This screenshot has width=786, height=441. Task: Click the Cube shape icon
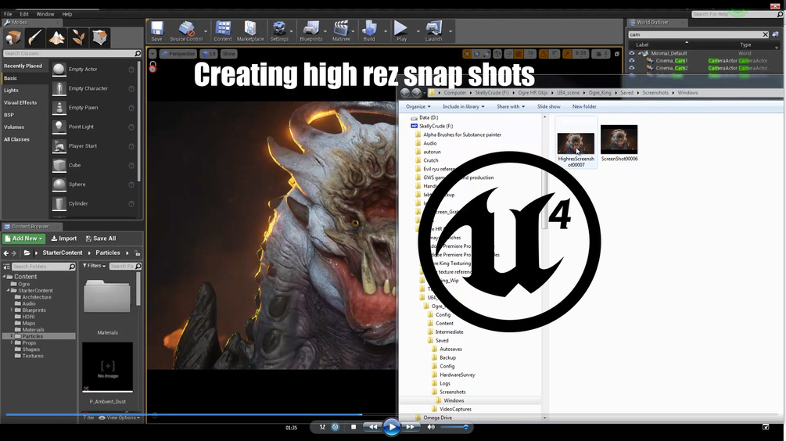pos(59,165)
